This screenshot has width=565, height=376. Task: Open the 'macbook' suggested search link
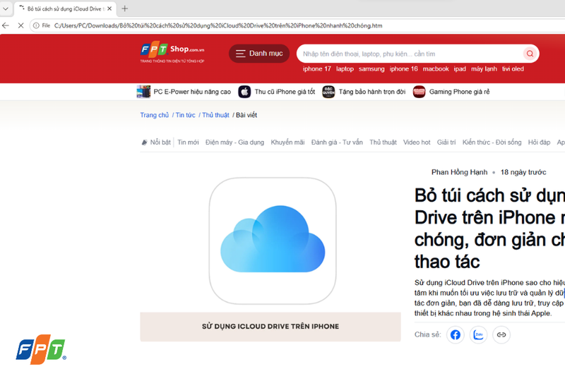(x=436, y=68)
